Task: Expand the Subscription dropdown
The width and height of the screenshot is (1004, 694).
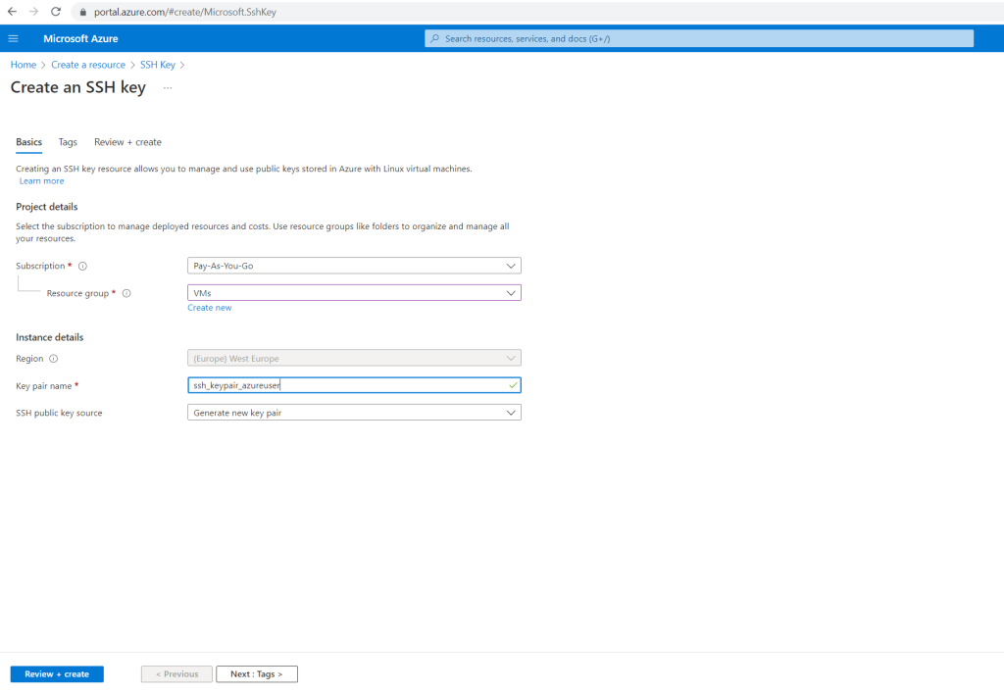Action: 354,266
